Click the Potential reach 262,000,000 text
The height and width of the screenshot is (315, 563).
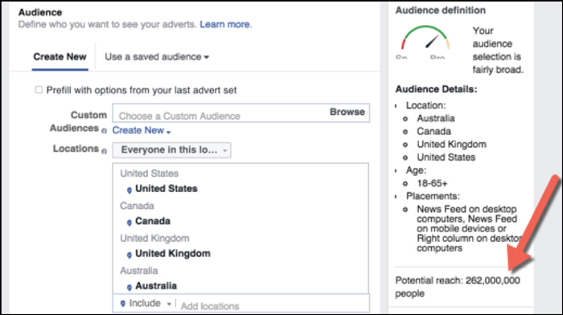458,287
